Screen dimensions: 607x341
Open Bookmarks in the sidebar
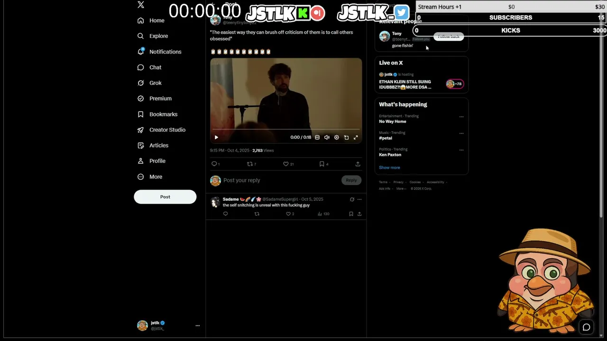[157, 114]
